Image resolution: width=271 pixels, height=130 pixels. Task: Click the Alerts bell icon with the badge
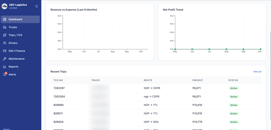5,75
